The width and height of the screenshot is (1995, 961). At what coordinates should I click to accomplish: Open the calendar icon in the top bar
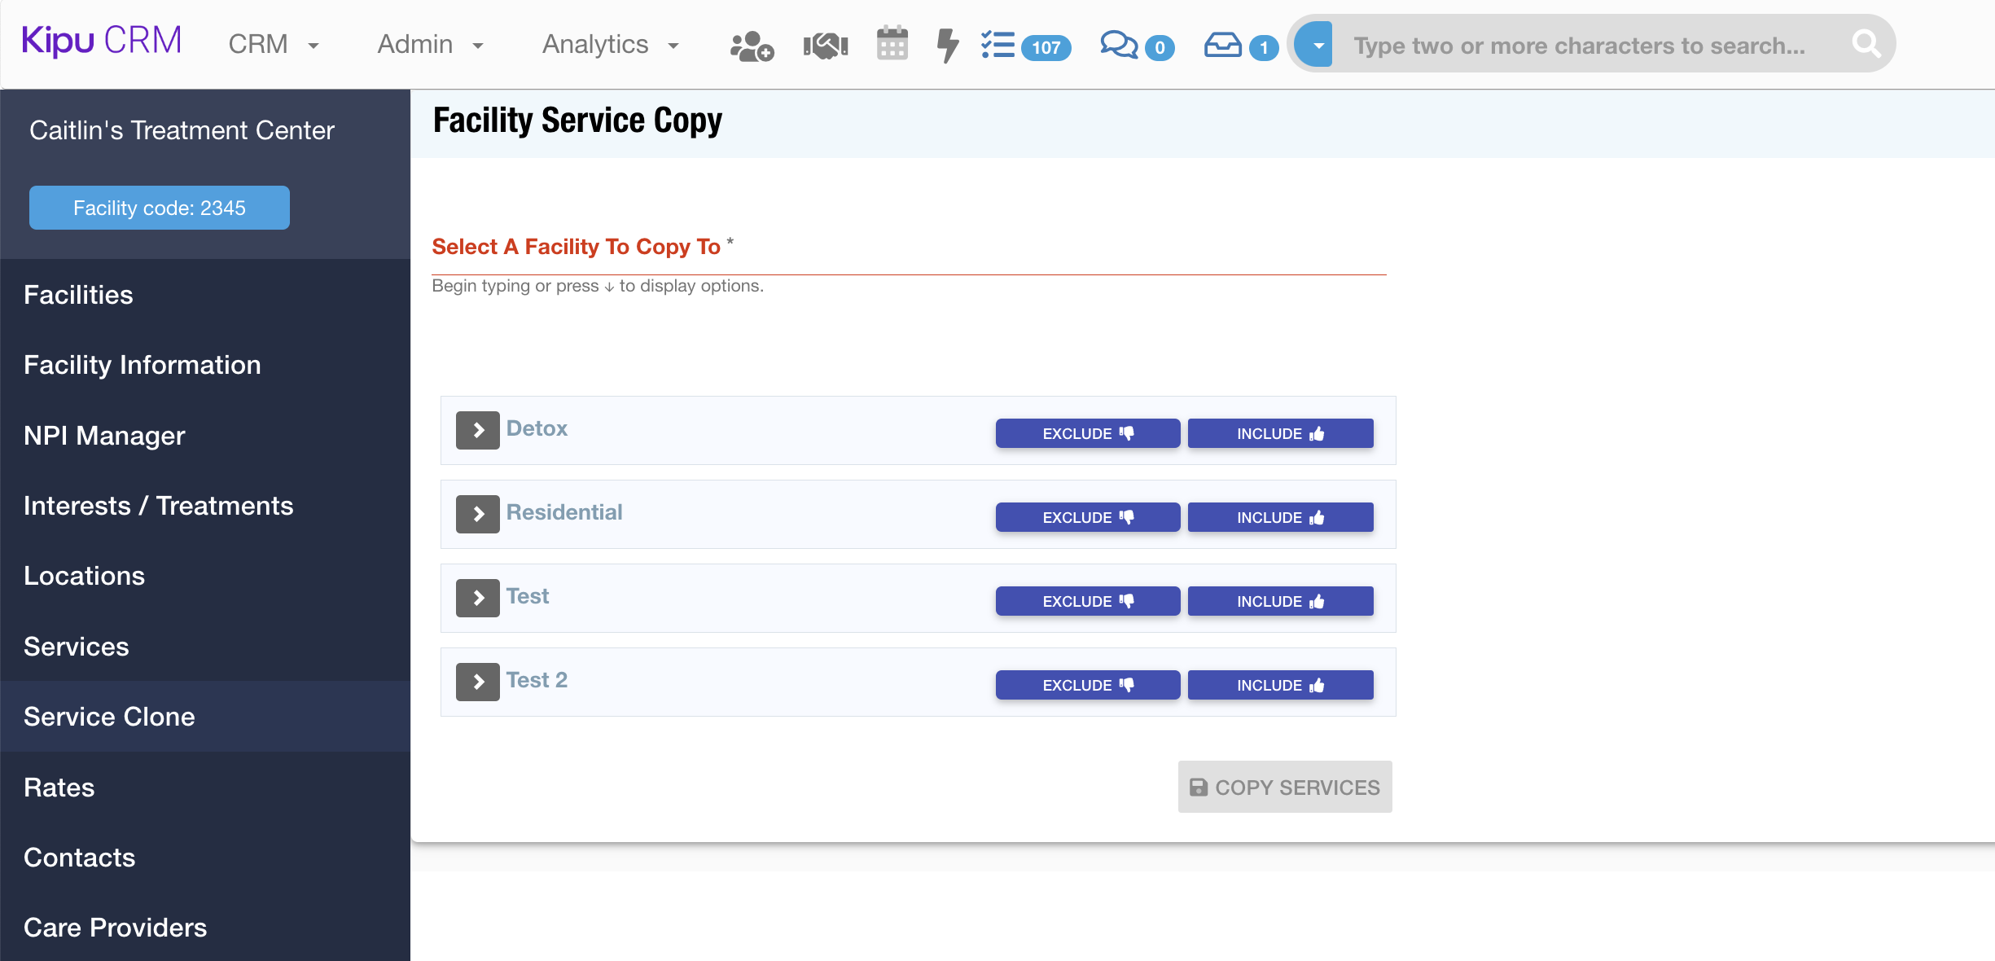point(892,44)
